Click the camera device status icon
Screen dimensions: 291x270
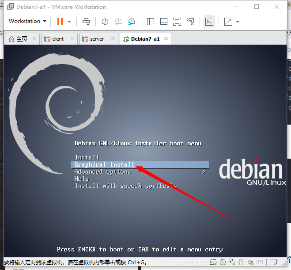click(260, 262)
